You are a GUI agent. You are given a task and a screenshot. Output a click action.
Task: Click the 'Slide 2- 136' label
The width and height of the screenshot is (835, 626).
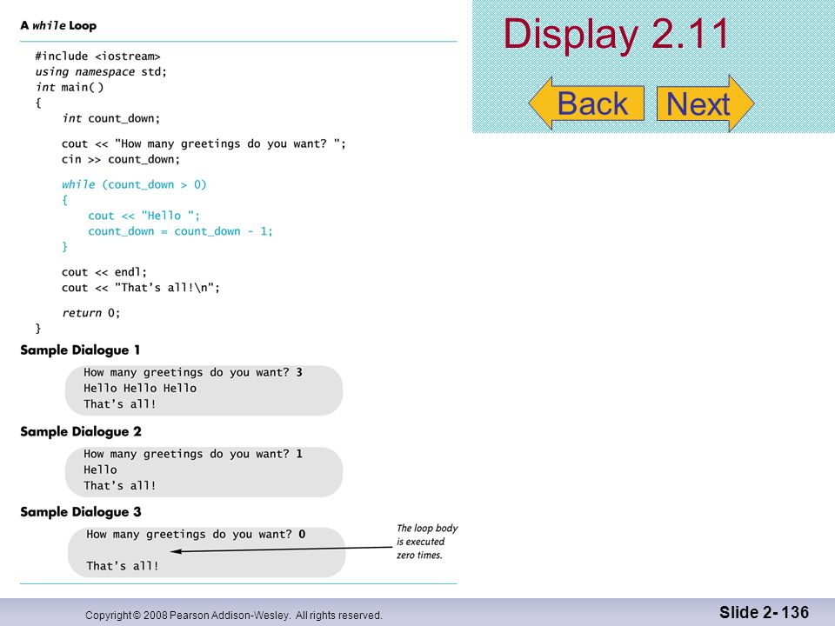click(x=764, y=612)
